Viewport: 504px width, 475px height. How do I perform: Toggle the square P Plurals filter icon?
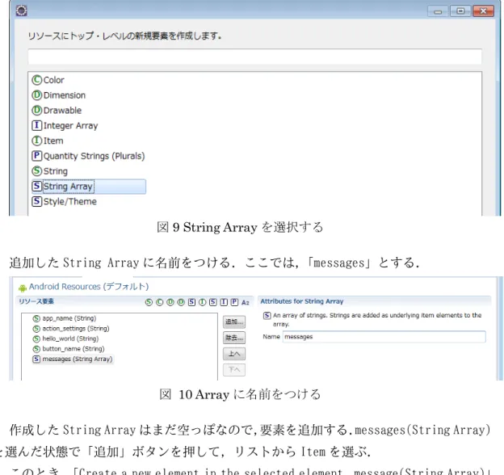235,302
